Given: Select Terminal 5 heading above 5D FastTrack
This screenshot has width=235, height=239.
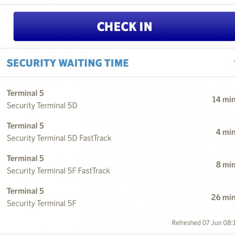Looking at the screenshot, I should (25, 126).
